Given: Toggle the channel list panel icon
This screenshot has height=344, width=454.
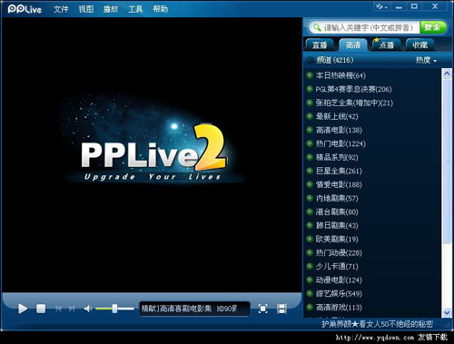Looking at the screenshot, I should 281,309.
